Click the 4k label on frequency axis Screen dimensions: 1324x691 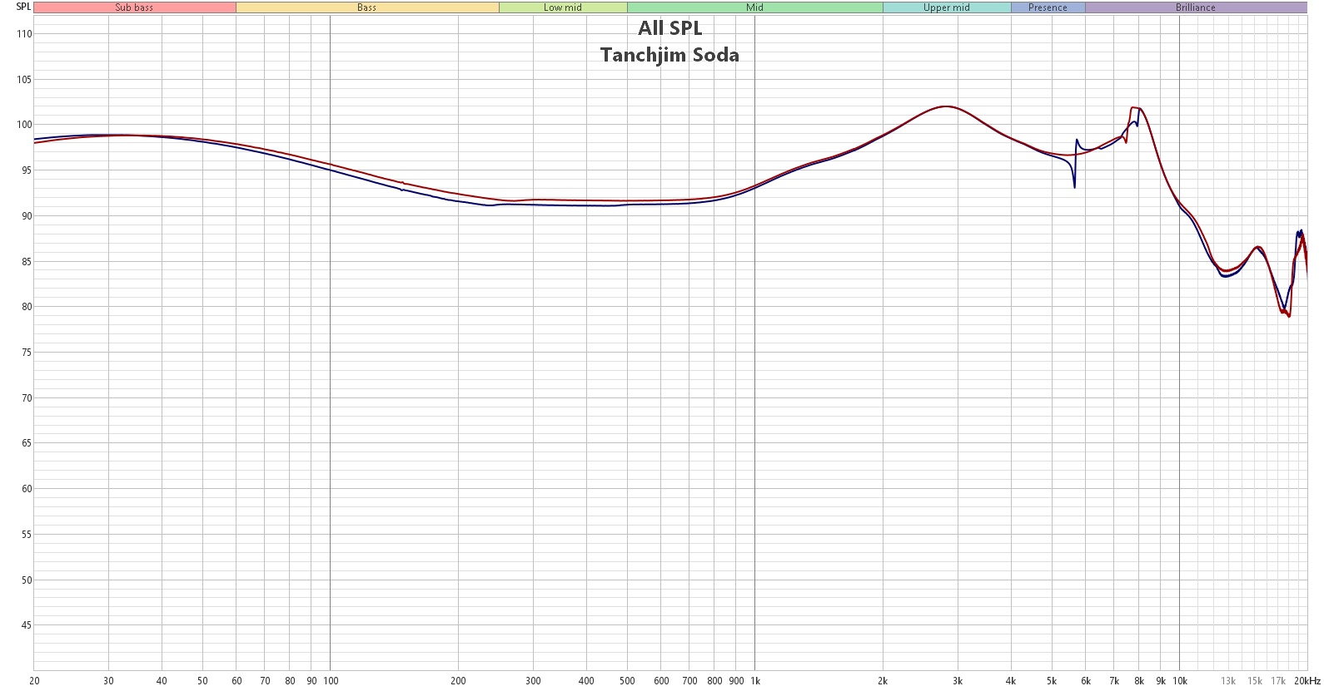1011,681
